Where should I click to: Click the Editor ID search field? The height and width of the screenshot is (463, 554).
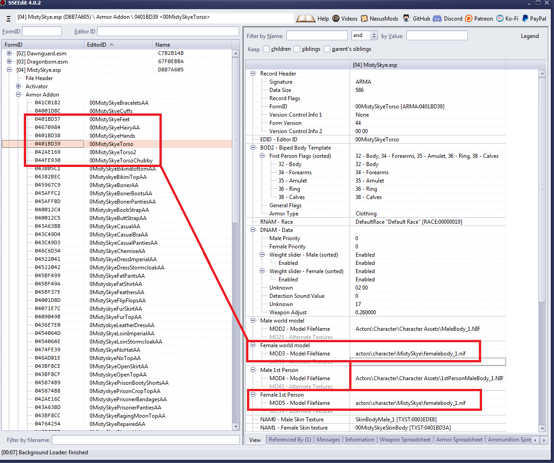168,31
